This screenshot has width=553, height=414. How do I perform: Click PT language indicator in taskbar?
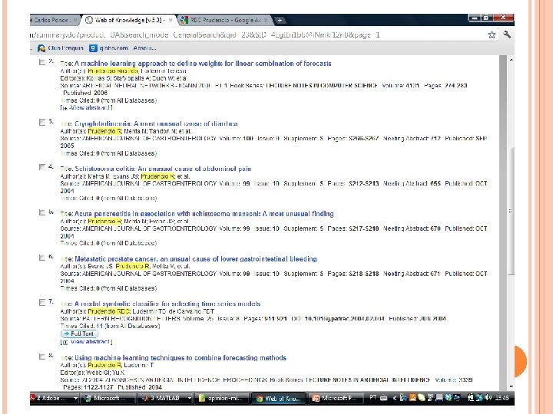(x=373, y=397)
